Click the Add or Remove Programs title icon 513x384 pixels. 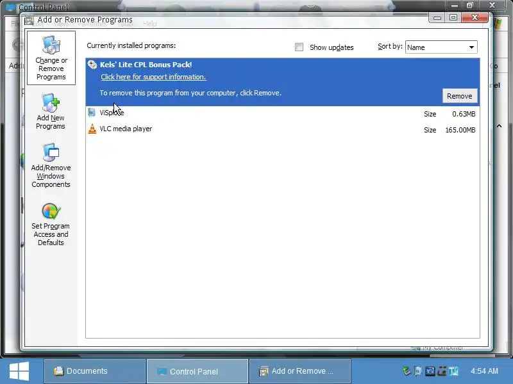pos(29,20)
